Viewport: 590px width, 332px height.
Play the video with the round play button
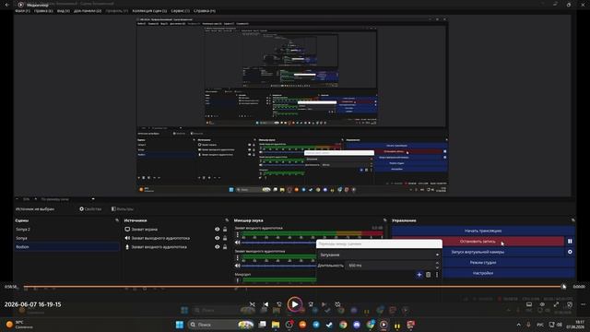295,304
